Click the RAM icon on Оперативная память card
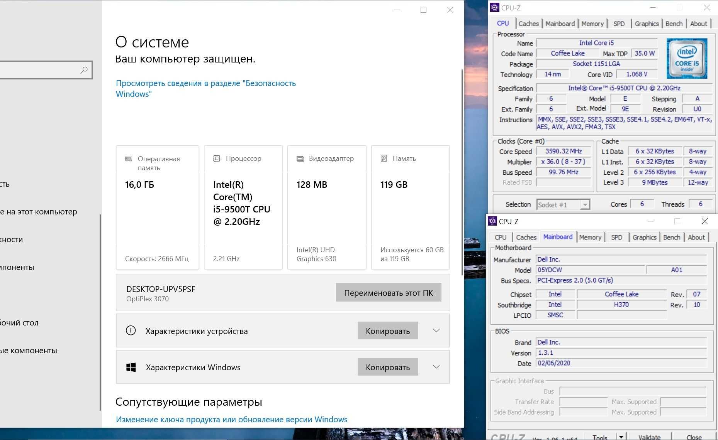 (x=129, y=159)
